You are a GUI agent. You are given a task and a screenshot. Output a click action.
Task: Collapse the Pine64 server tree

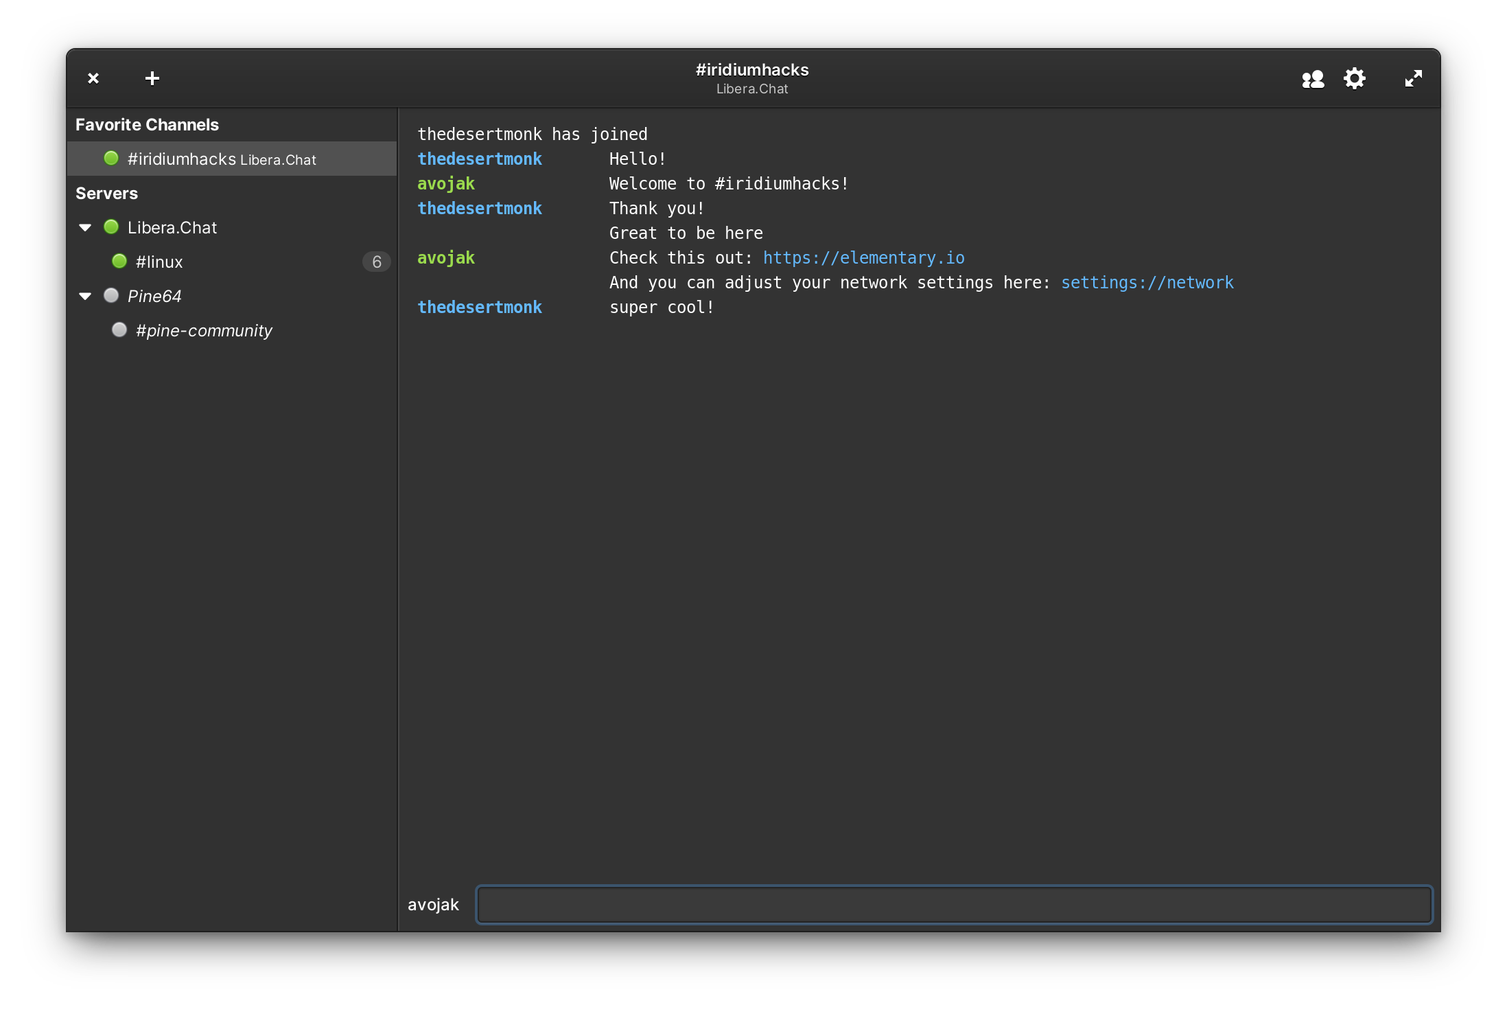pyautogui.click(x=85, y=296)
